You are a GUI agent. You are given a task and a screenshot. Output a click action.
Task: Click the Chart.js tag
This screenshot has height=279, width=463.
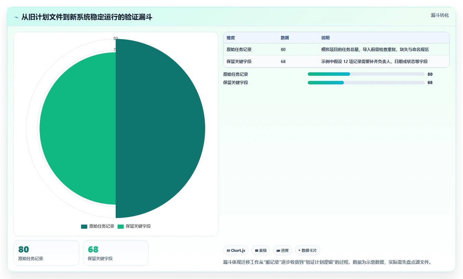click(x=236, y=250)
